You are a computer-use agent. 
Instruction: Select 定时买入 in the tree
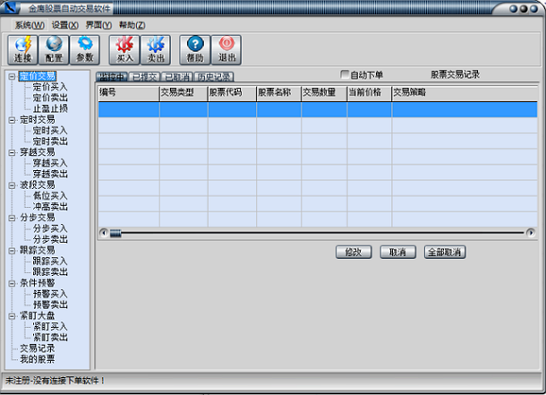pos(50,130)
